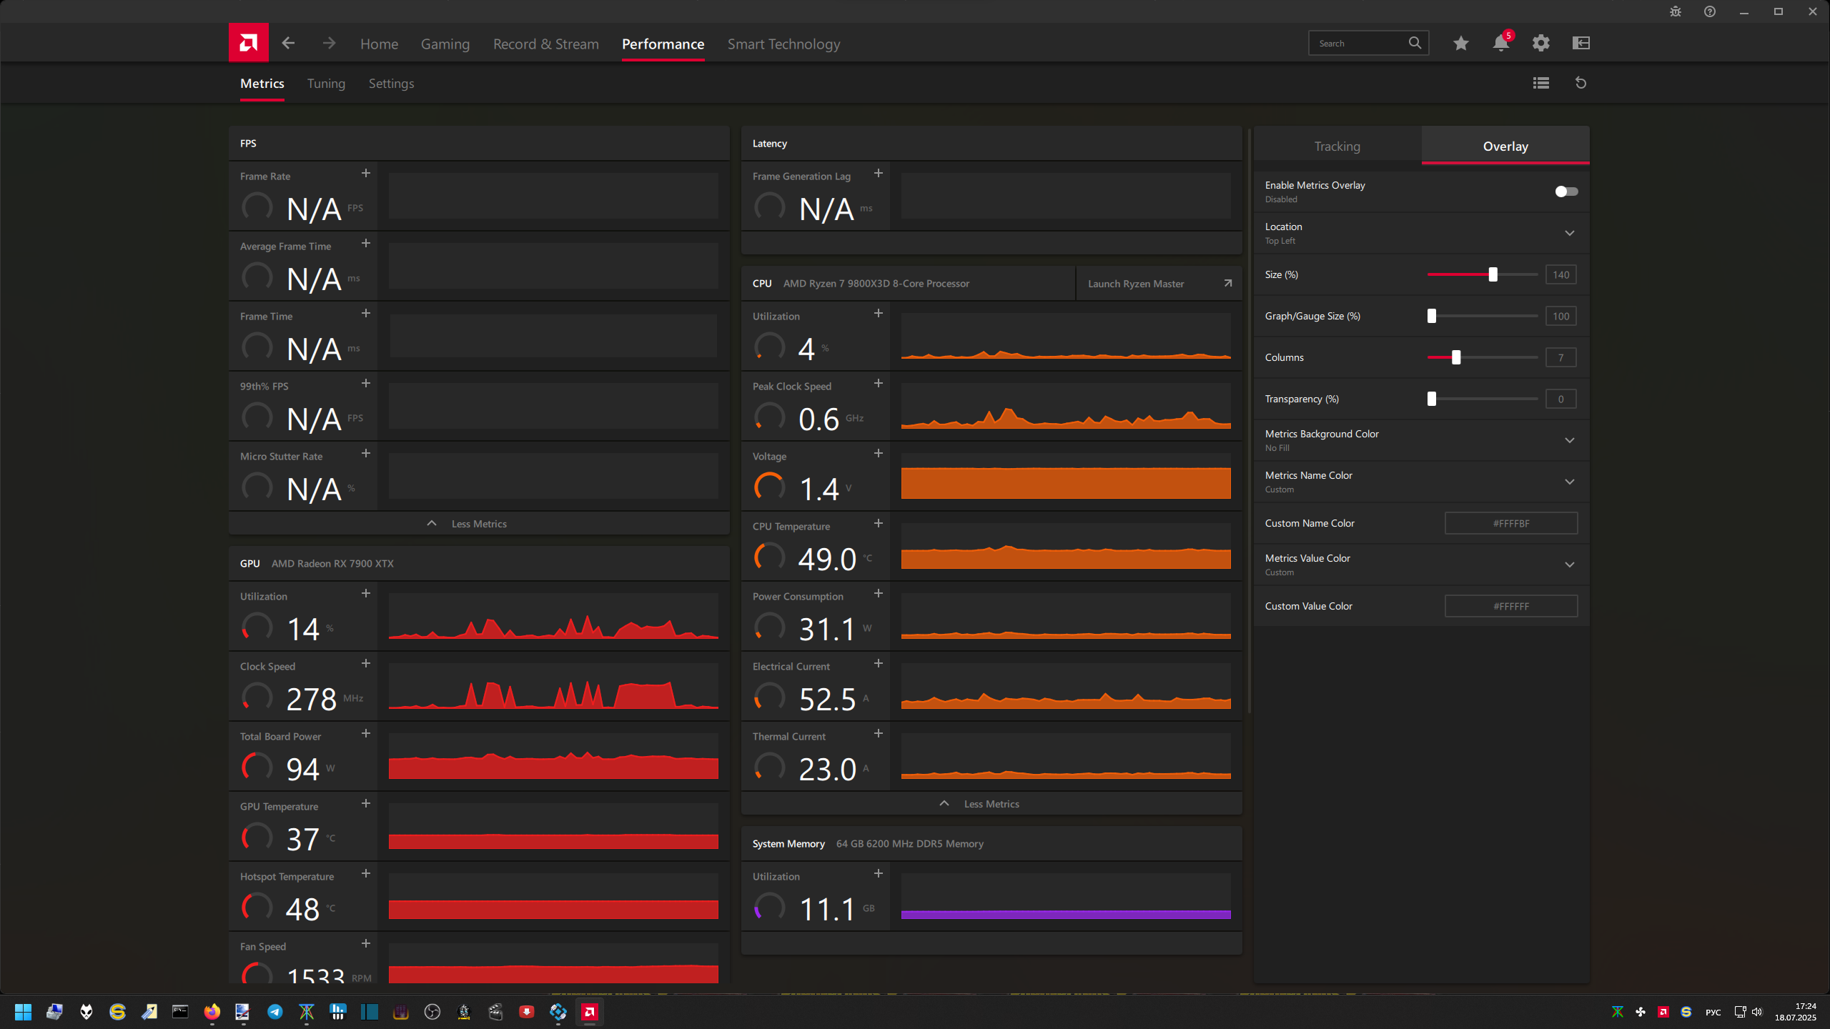Image resolution: width=1830 pixels, height=1029 pixels.
Task: Toggle Enable Metrics Overlay switch
Action: [x=1566, y=192]
